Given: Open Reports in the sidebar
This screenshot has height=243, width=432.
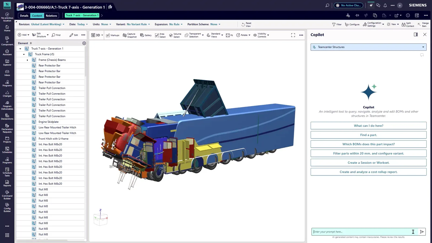Looking at the screenshot, I should coord(7,183).
